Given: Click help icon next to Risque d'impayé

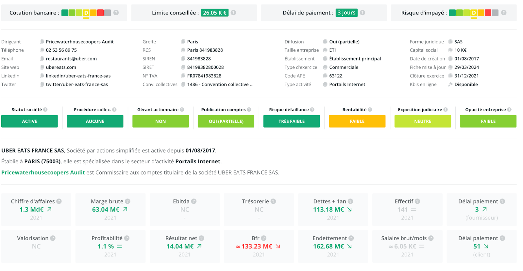Looking at the screenshot, I should click(504, 13).
